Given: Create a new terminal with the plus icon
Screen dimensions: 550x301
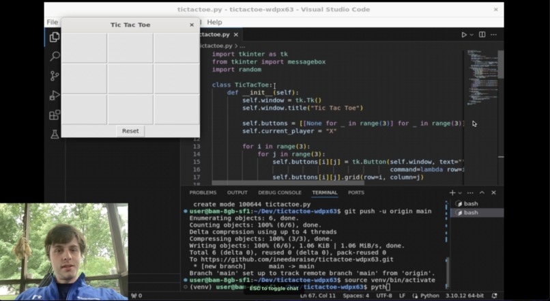Looking at the screenshot, I should [452, 192].
